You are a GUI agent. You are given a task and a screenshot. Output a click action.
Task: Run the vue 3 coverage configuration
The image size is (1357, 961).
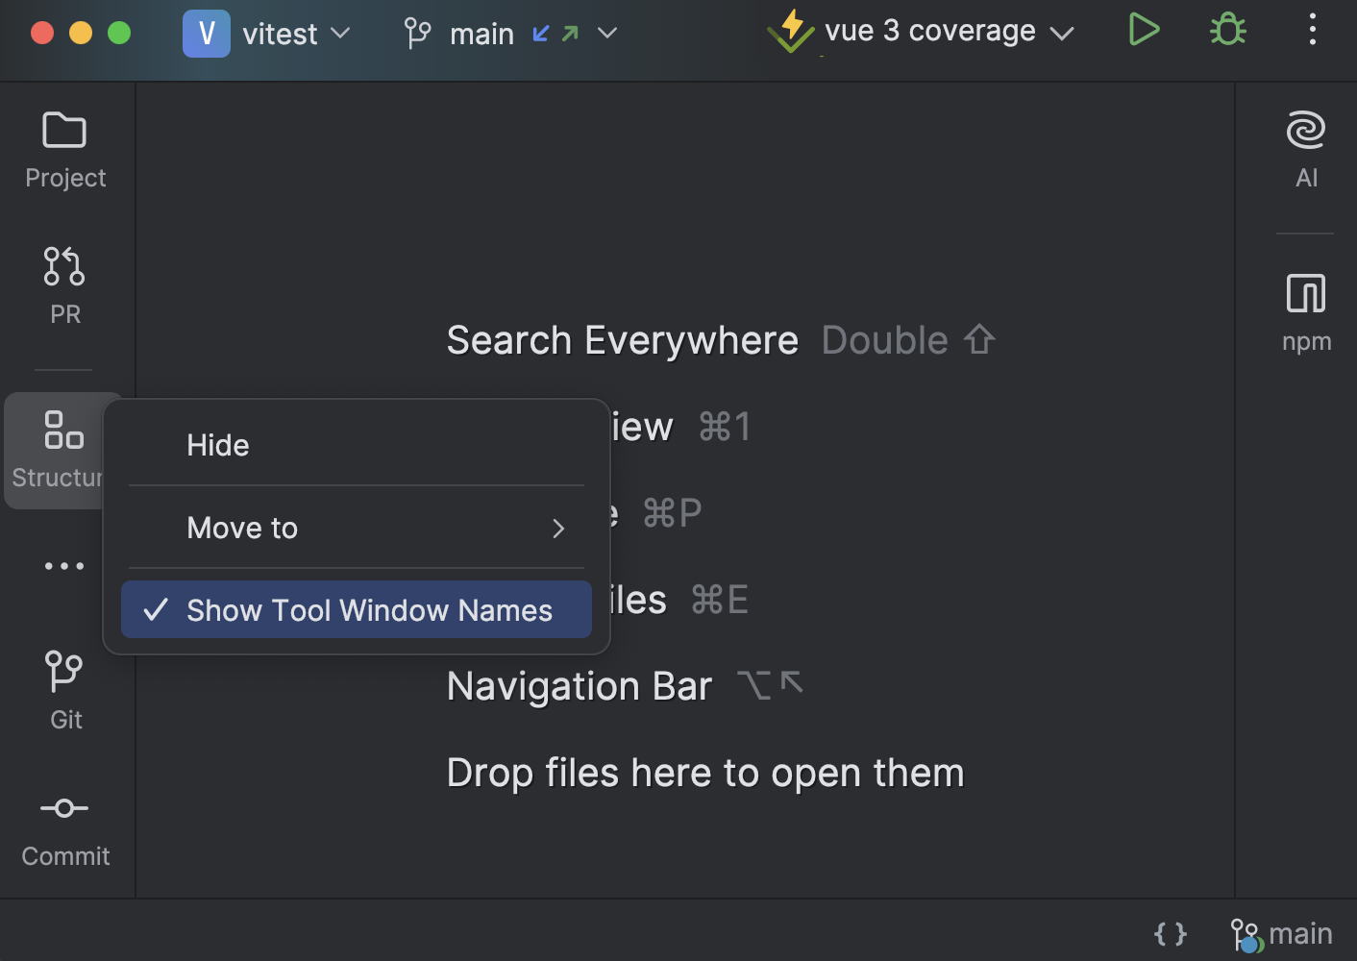pos(1144,30)
